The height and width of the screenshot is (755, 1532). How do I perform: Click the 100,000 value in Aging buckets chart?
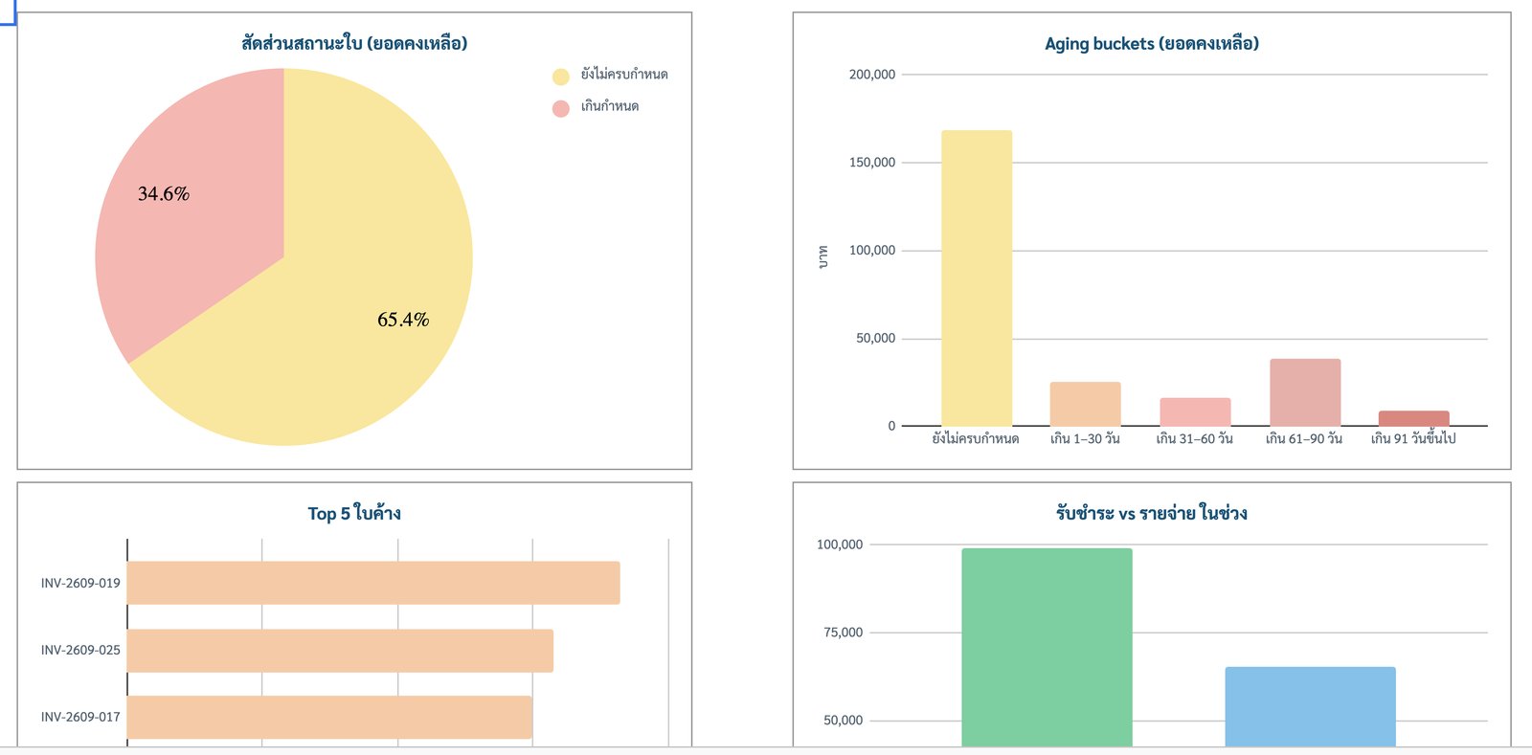click(x=872, y=251)
